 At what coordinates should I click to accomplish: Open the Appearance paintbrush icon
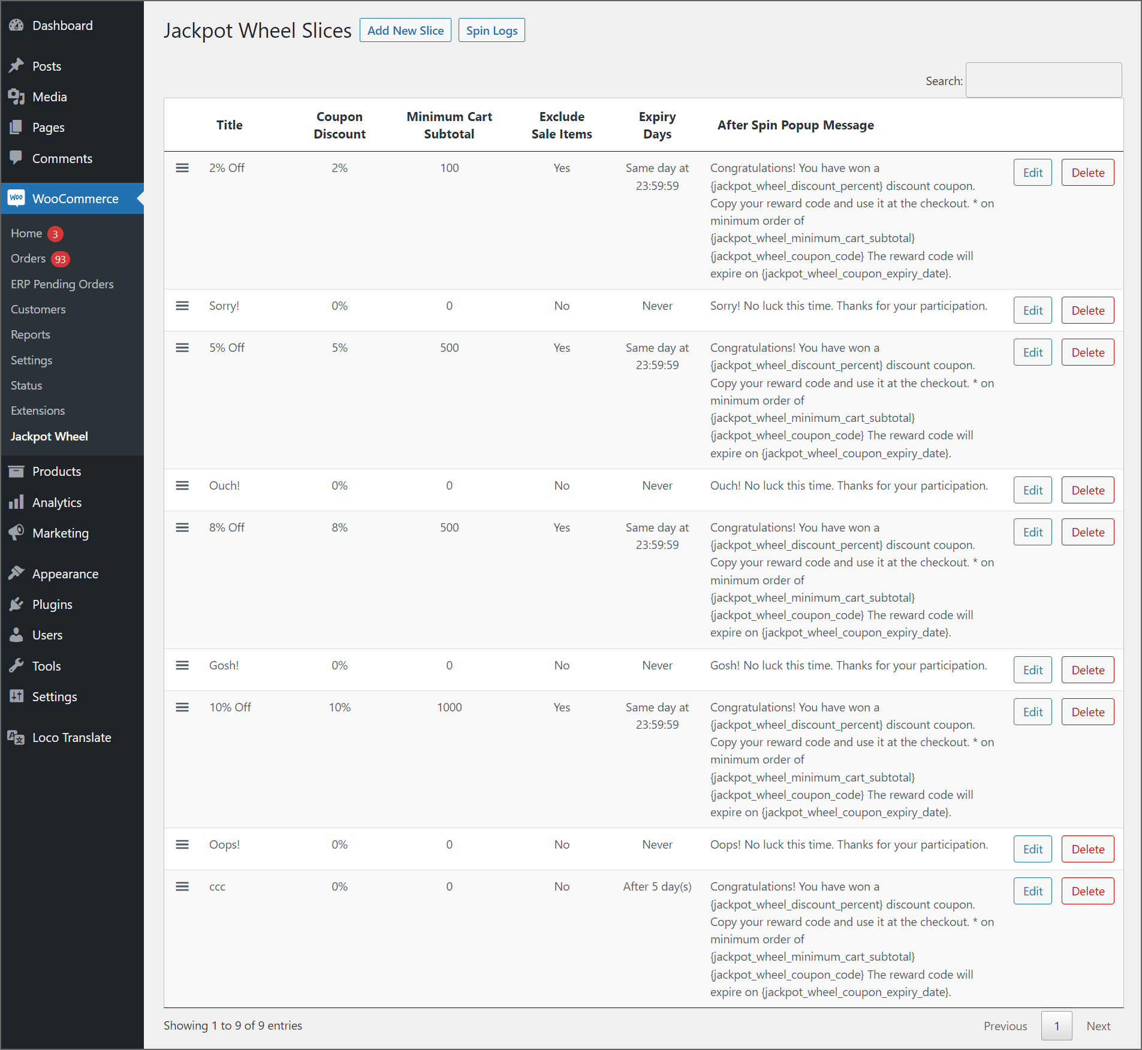[x=17, y=574]
